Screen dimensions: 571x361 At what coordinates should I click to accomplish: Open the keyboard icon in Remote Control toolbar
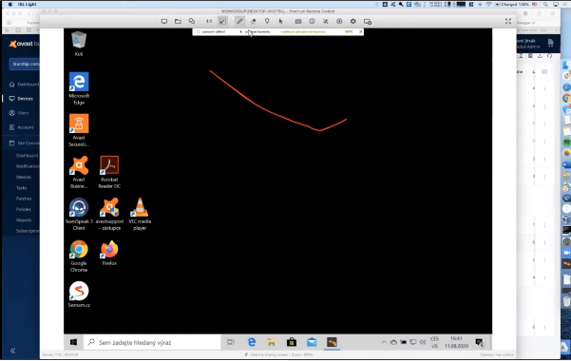pyautogui.click(x=298, y=22)
